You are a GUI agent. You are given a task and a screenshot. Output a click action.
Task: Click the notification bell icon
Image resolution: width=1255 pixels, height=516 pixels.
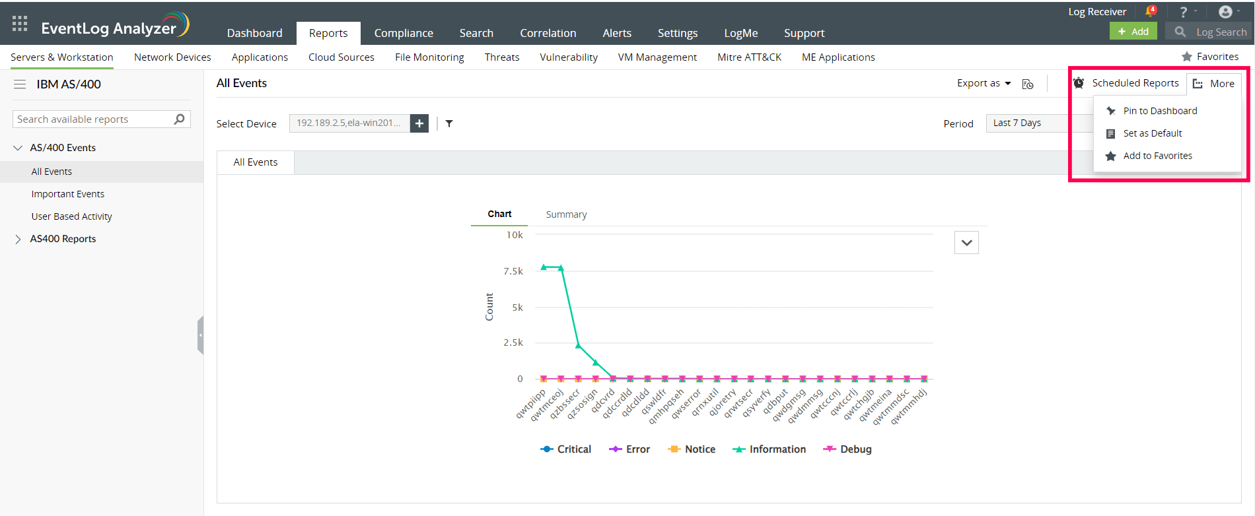point(1151,11)
